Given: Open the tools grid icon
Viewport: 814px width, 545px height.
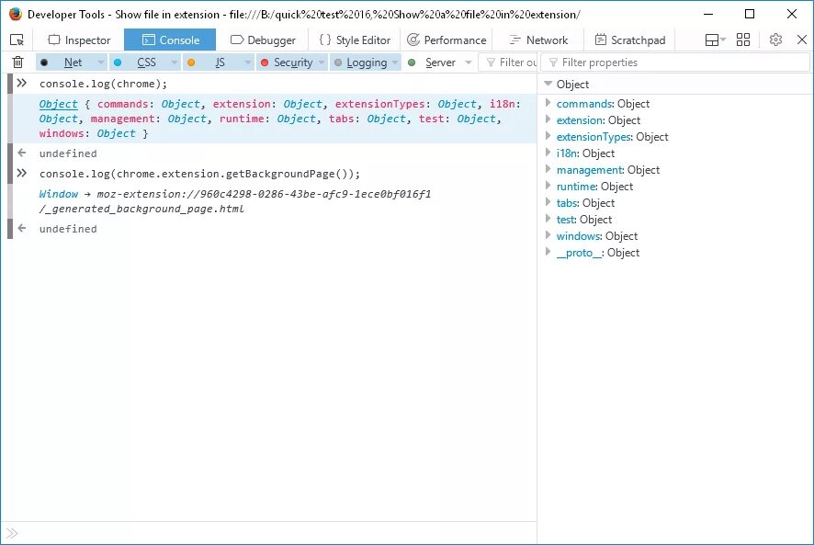Looking at the screenshot, I should click(743, 40).
